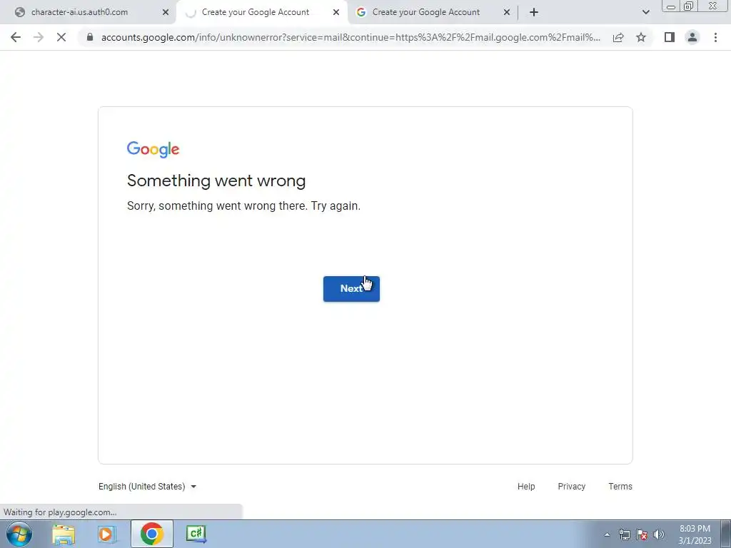
Task: Click the address bar URL
Action: coord(351,37)
